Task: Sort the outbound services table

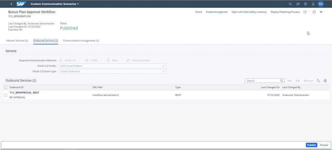Action: [x=318, y=81]
